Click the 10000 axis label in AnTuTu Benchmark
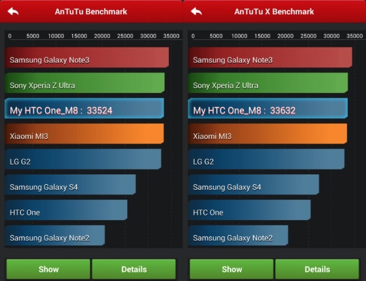366x281 pixels. 56,36
